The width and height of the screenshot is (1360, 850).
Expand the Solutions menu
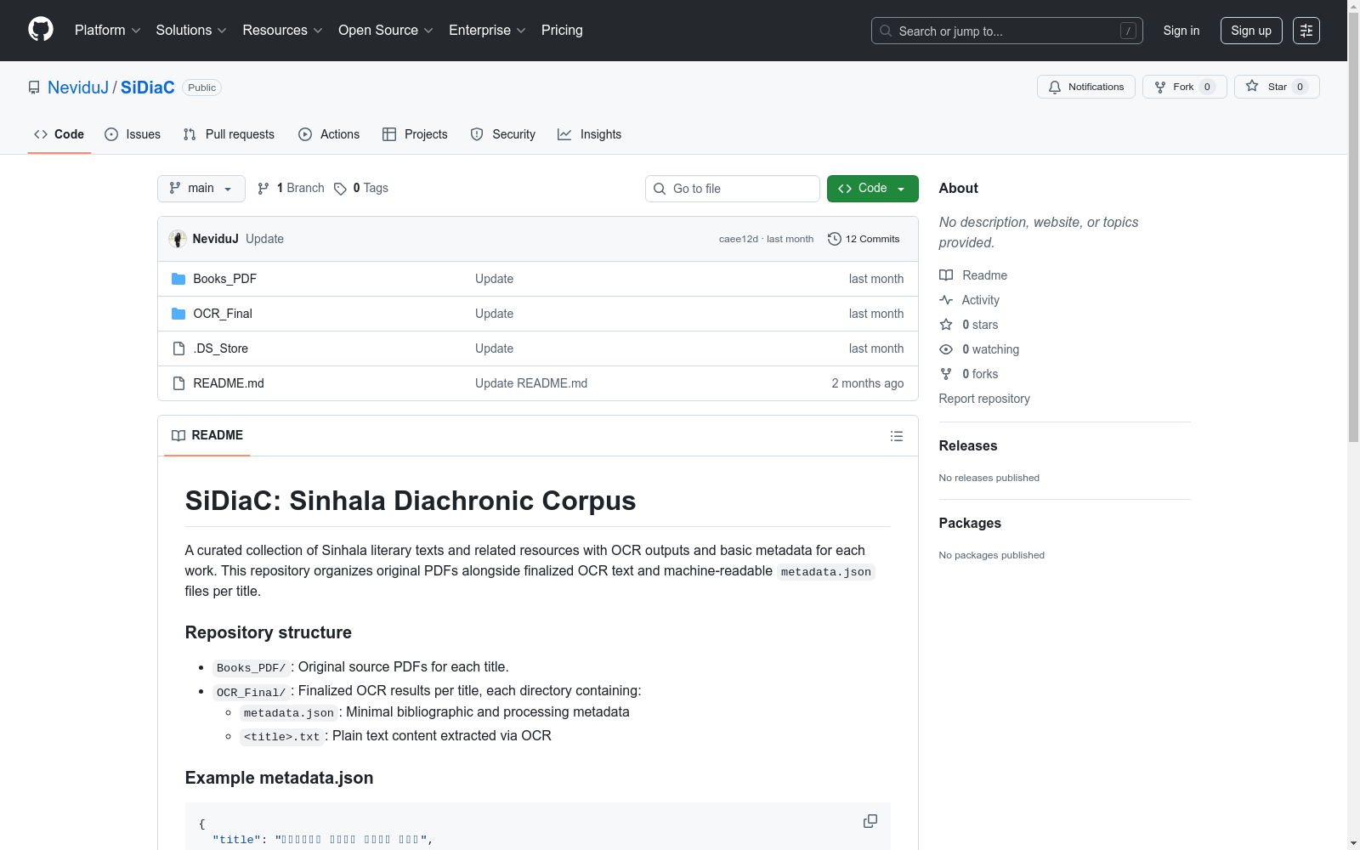click(191, 31)
